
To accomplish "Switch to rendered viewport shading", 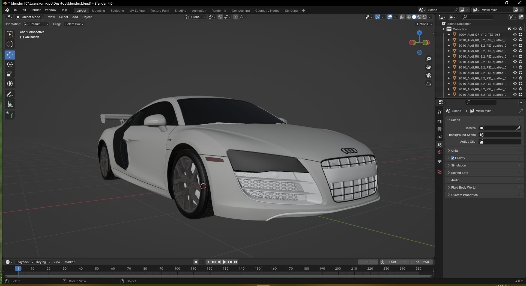I will point(425,17).
